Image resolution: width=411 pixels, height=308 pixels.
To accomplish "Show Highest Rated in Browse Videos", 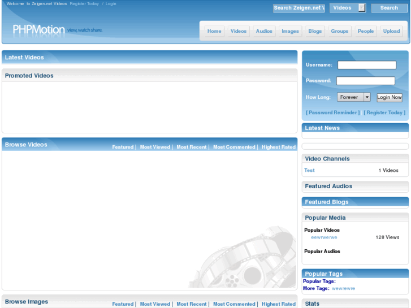I will pos(279,147).
